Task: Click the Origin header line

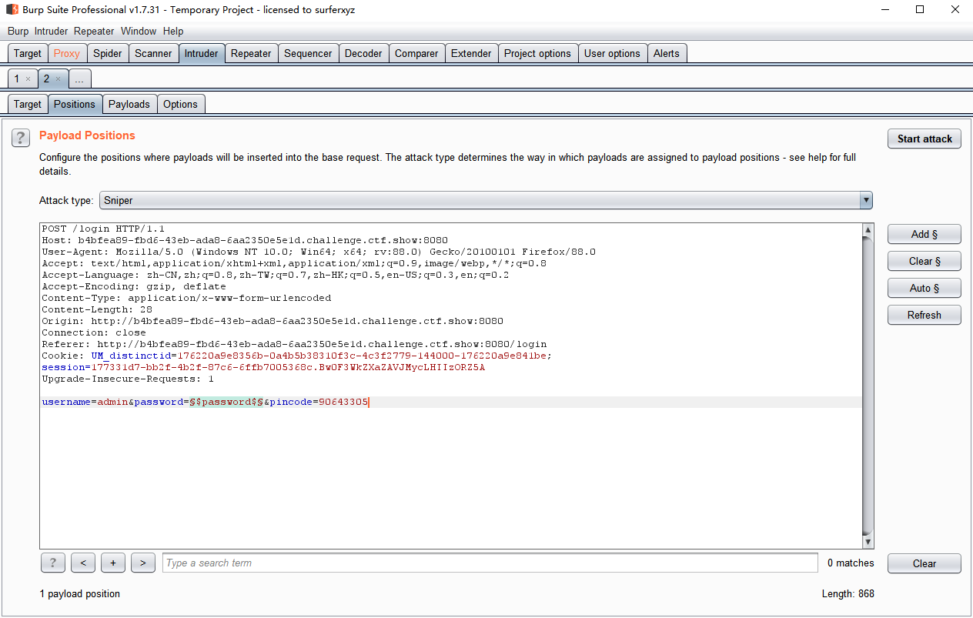Action: tap(273, 321)
